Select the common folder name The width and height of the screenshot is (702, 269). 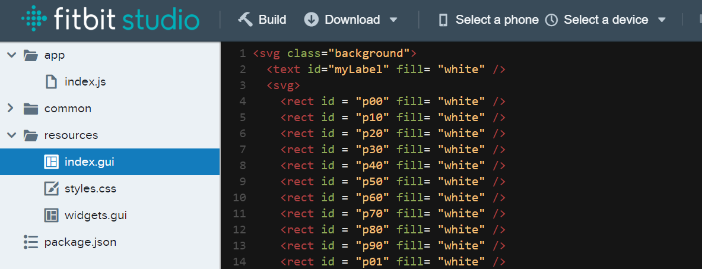68,109
